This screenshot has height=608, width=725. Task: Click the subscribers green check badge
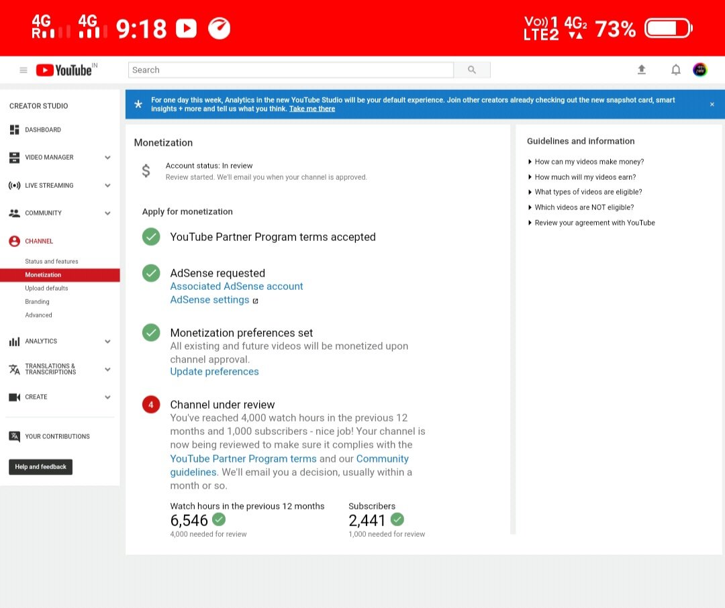(x=397, y=519)
